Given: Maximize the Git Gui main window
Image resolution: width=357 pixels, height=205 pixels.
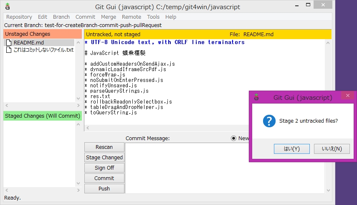Looking at the screenshot, I should (x=308, y=5).
